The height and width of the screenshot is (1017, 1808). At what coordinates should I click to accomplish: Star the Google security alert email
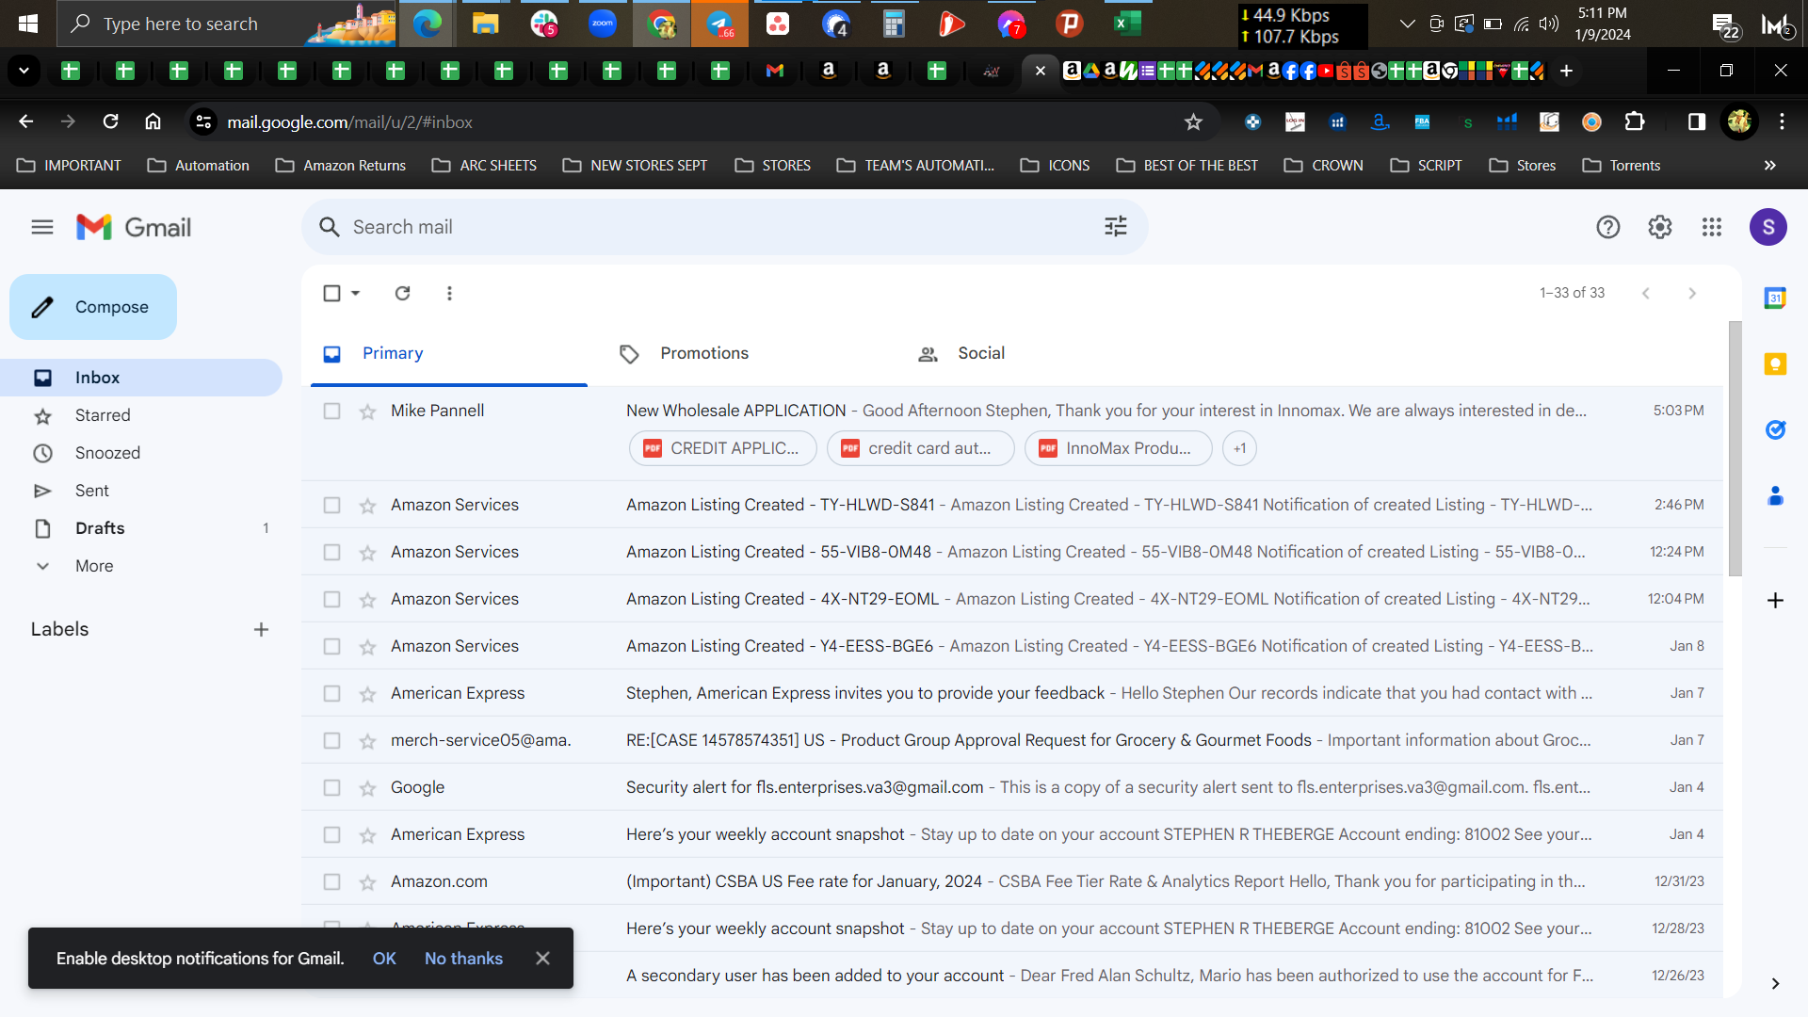pos(367,788)
